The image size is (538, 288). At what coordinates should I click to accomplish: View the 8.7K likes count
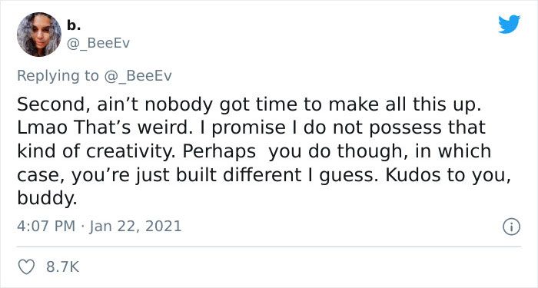coord(62,267)
